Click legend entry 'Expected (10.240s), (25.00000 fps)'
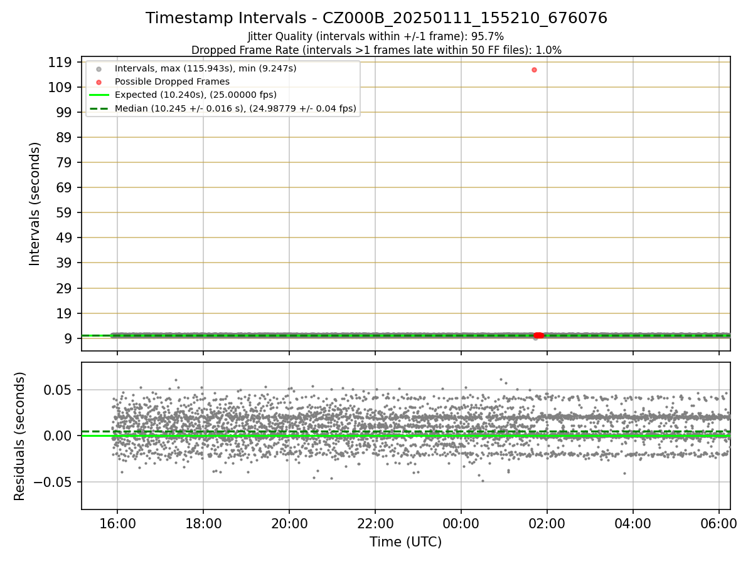The height and width of the screenshot is (564, 753). coord(196,95)
